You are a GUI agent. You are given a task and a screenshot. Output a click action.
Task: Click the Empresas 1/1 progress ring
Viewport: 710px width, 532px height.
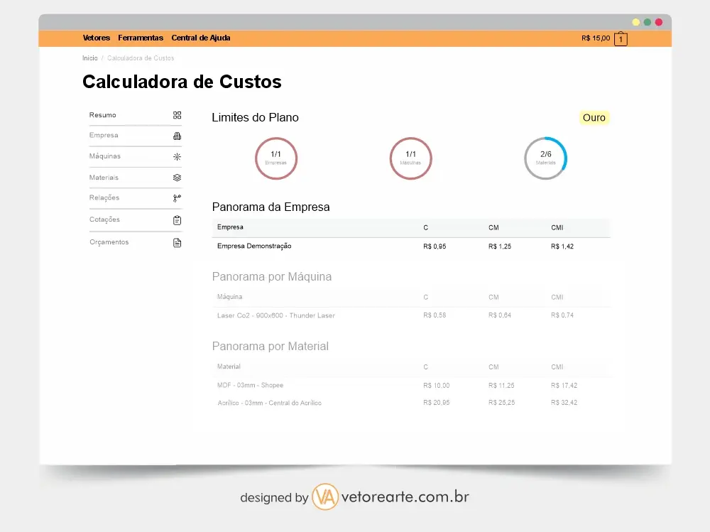pyautogui.click(x=276, y=158)
